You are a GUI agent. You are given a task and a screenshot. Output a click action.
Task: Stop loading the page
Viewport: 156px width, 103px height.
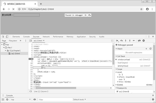click(x=14, y=9)
